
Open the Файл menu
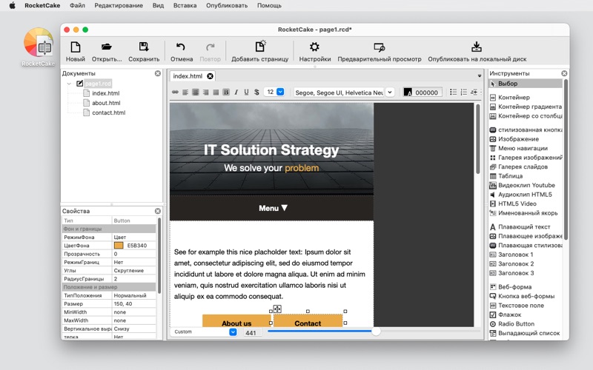point(78,6)
